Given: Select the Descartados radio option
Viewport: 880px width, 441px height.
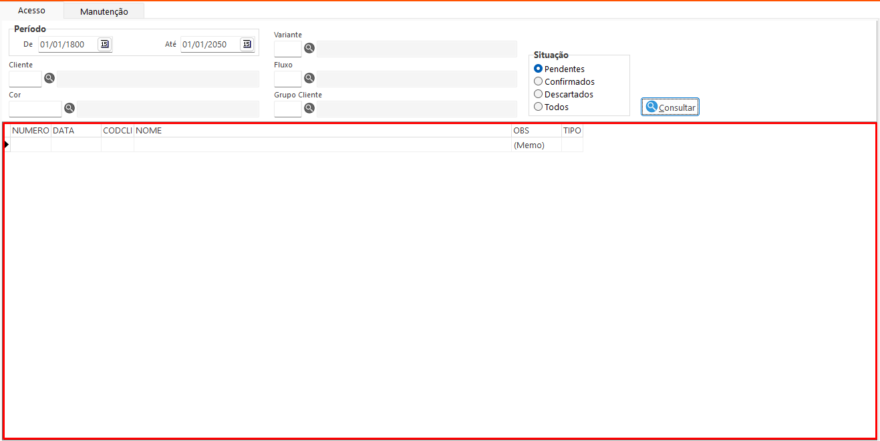Looking at the screenshot, I should click(539, 94).
